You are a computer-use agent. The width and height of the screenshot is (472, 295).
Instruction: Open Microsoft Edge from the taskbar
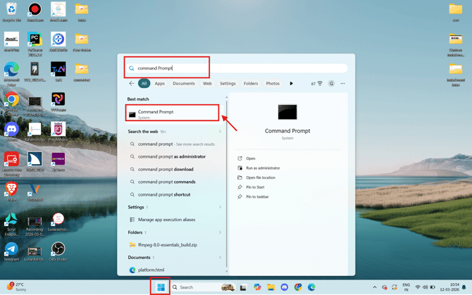tap(311, 287)
